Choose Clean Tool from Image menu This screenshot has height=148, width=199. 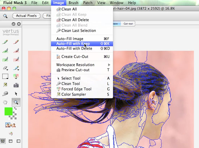(82, 84)
